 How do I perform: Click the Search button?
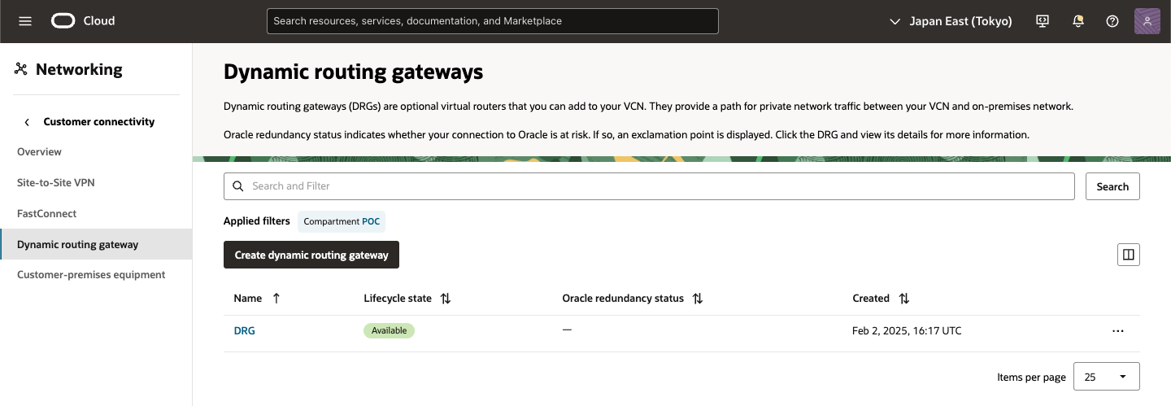click(x=1112, y=186)
